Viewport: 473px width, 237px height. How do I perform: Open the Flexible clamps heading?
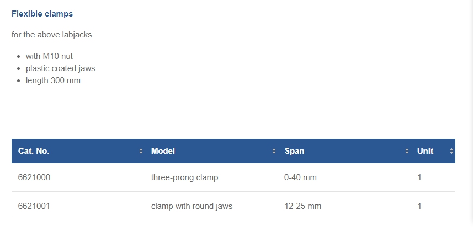tap(42, 14)
